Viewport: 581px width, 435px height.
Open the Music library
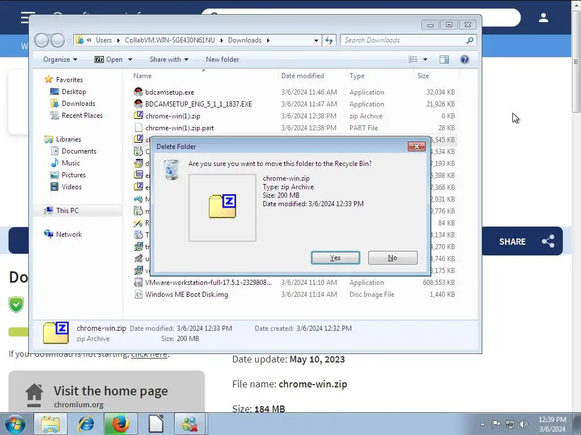point(70,163)
